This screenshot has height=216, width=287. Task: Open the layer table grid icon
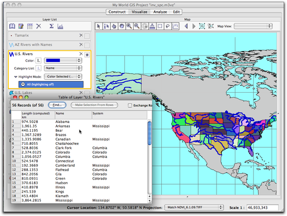coord(30,27)
